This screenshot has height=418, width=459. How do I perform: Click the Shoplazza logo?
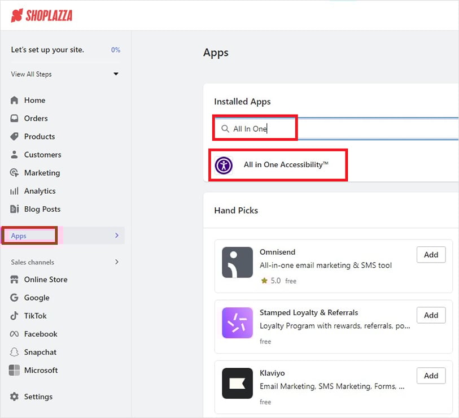(42, 15)
